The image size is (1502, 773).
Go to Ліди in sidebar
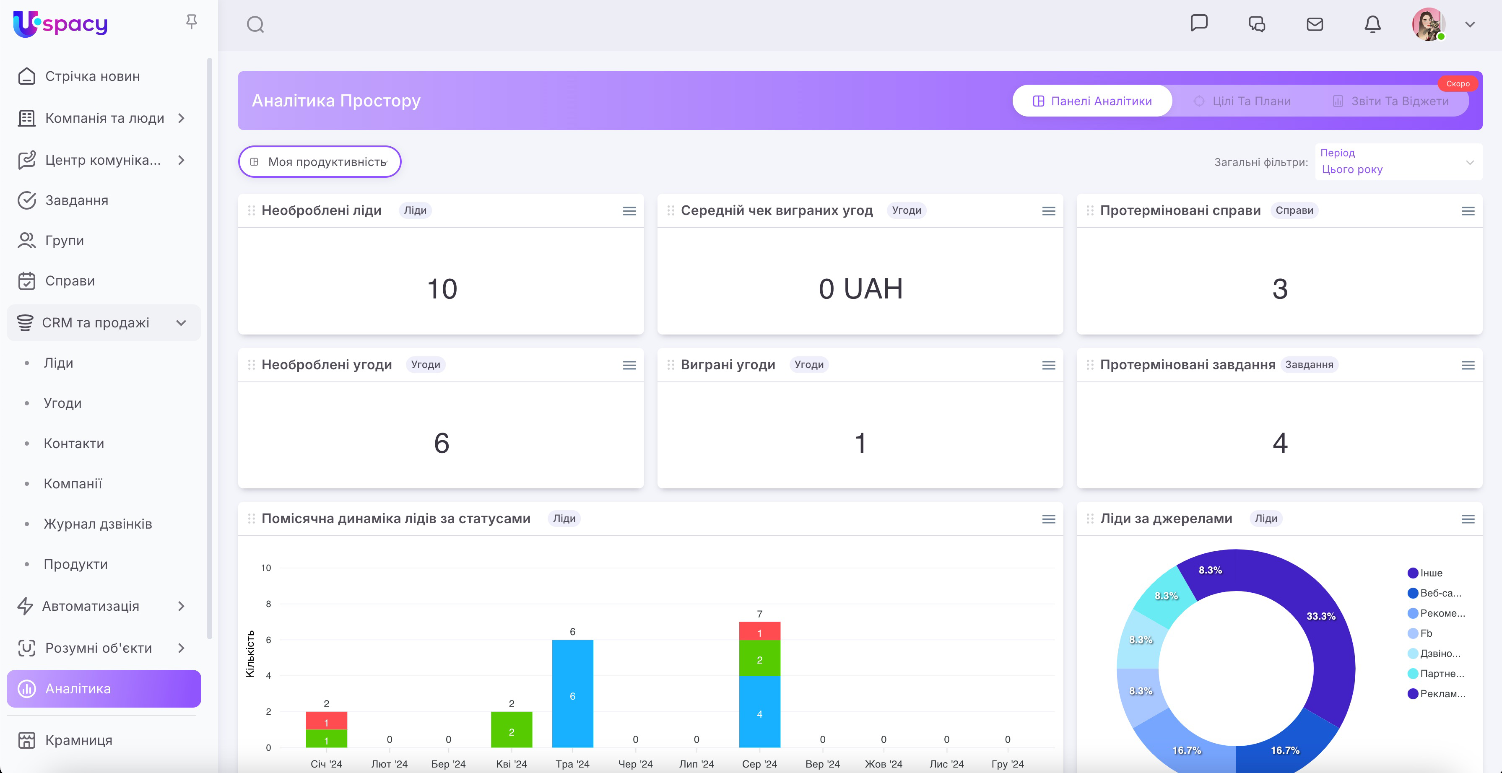(58, 363)
